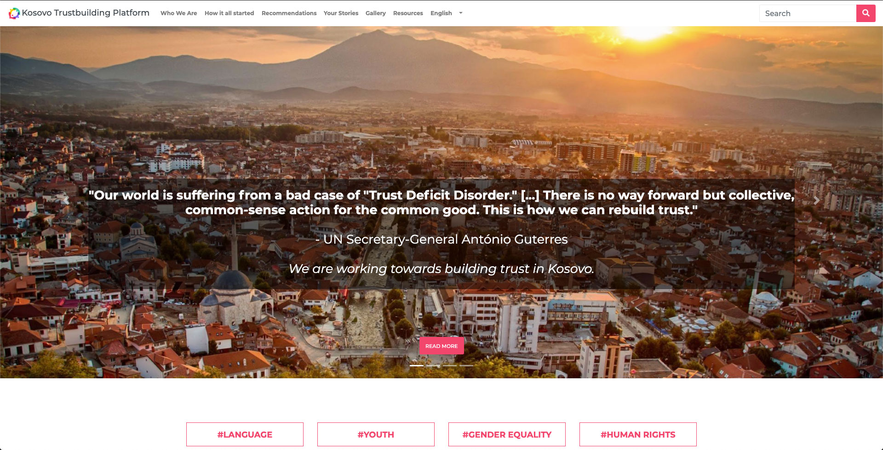Visit the Your Stories section
Viewport: 883px width, 450px height.
pyautogui.click(x=341, y=13)
